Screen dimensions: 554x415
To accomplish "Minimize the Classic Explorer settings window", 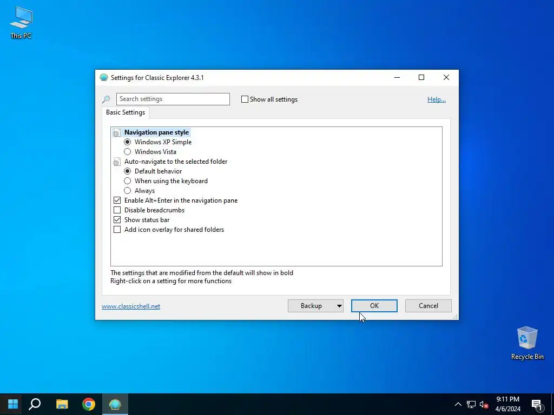I will click(x=397, y=78).
